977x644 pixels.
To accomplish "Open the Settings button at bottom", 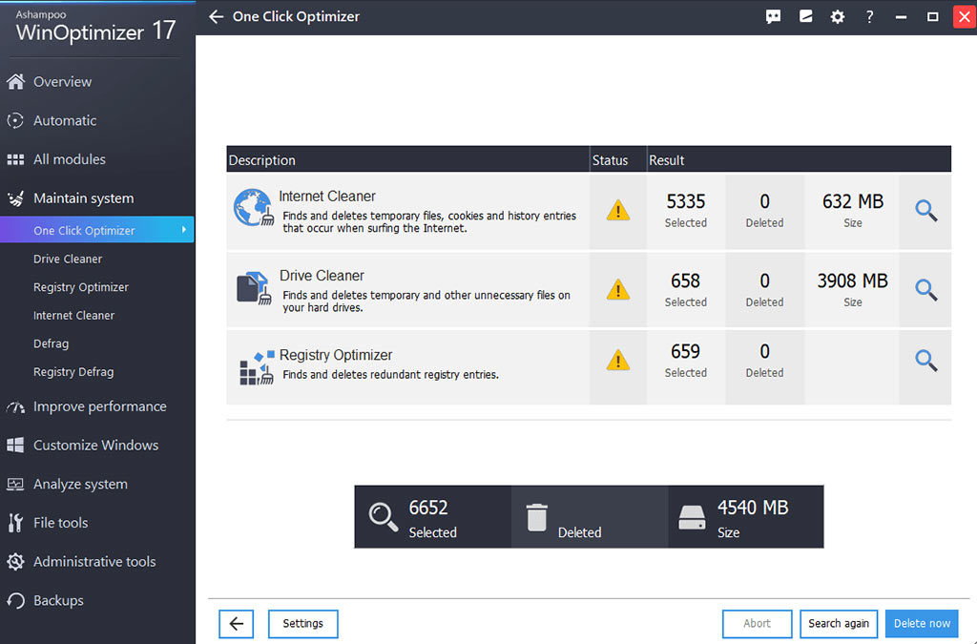I will pyautogui.click(x=302, y=623).
